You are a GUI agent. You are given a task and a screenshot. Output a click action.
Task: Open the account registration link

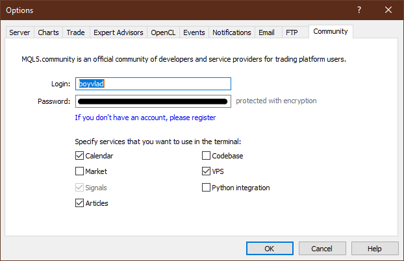[x=145, y=118]
